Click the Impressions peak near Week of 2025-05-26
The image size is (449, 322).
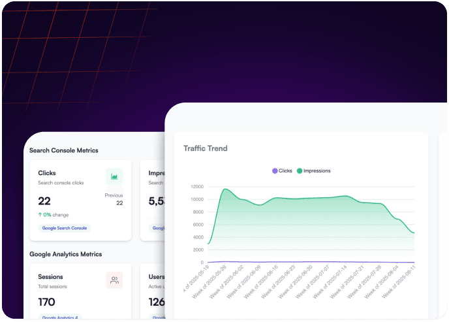(x=225, y=189)
